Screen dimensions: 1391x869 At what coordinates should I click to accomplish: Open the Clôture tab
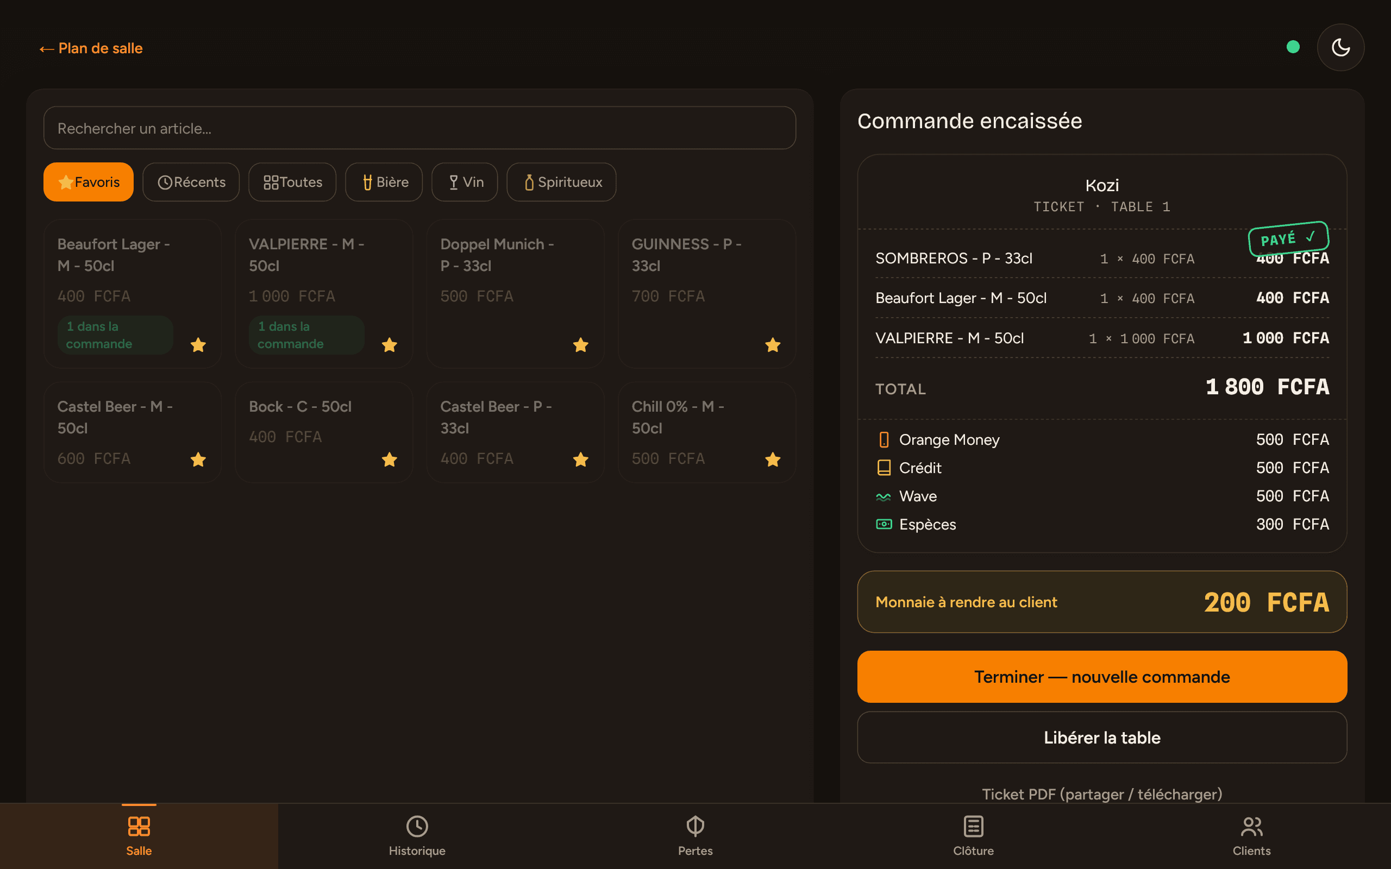974,836
